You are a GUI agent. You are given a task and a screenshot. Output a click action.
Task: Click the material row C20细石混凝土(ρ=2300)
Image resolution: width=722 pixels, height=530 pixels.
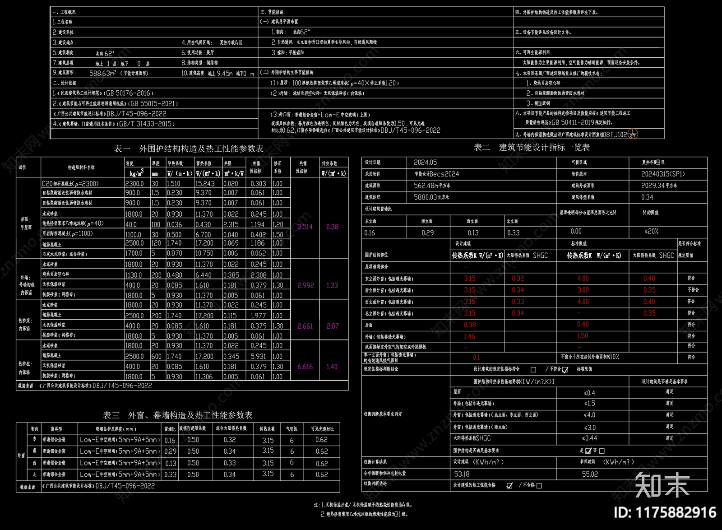[x=70, y=184]
